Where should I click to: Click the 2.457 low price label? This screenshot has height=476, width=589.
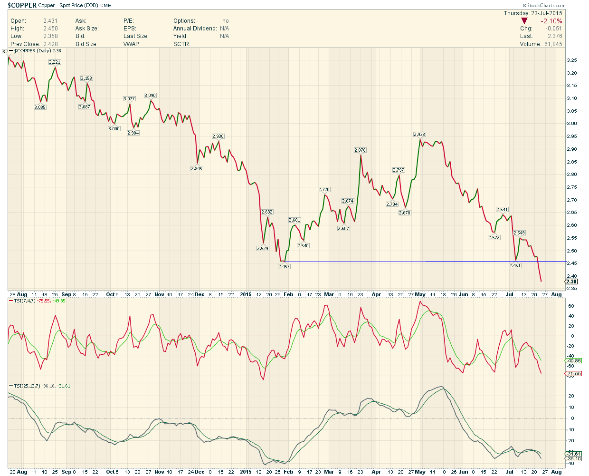[284, 267]
